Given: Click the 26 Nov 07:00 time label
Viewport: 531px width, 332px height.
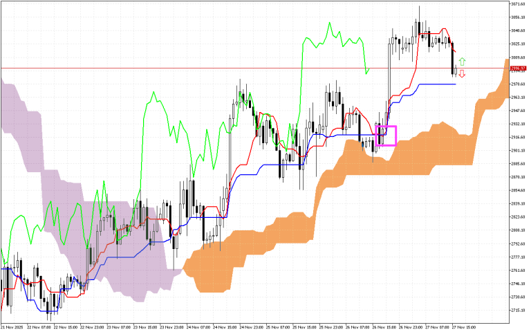Looking at the screenshot, I should (x=357, y=327).
